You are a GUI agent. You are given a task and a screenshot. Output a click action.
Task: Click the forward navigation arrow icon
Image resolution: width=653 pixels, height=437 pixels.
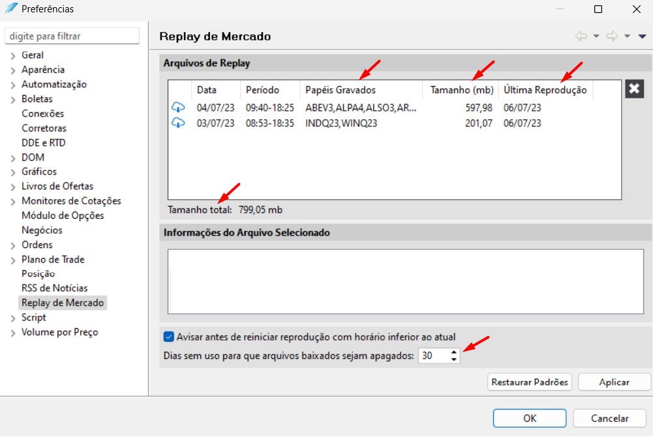click(612, 36)
